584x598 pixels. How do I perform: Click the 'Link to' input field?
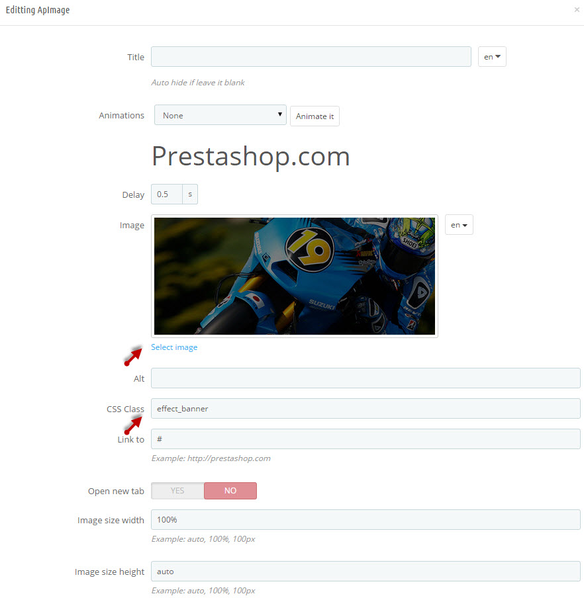point(365,439)
